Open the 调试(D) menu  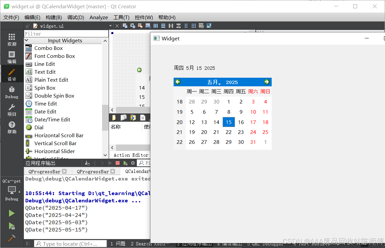[75, 17]
